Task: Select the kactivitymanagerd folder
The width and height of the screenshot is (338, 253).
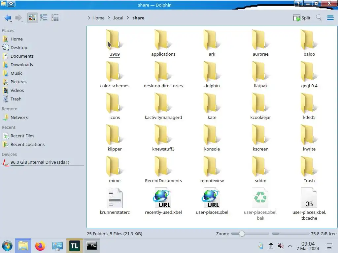Action: point(163,106)
